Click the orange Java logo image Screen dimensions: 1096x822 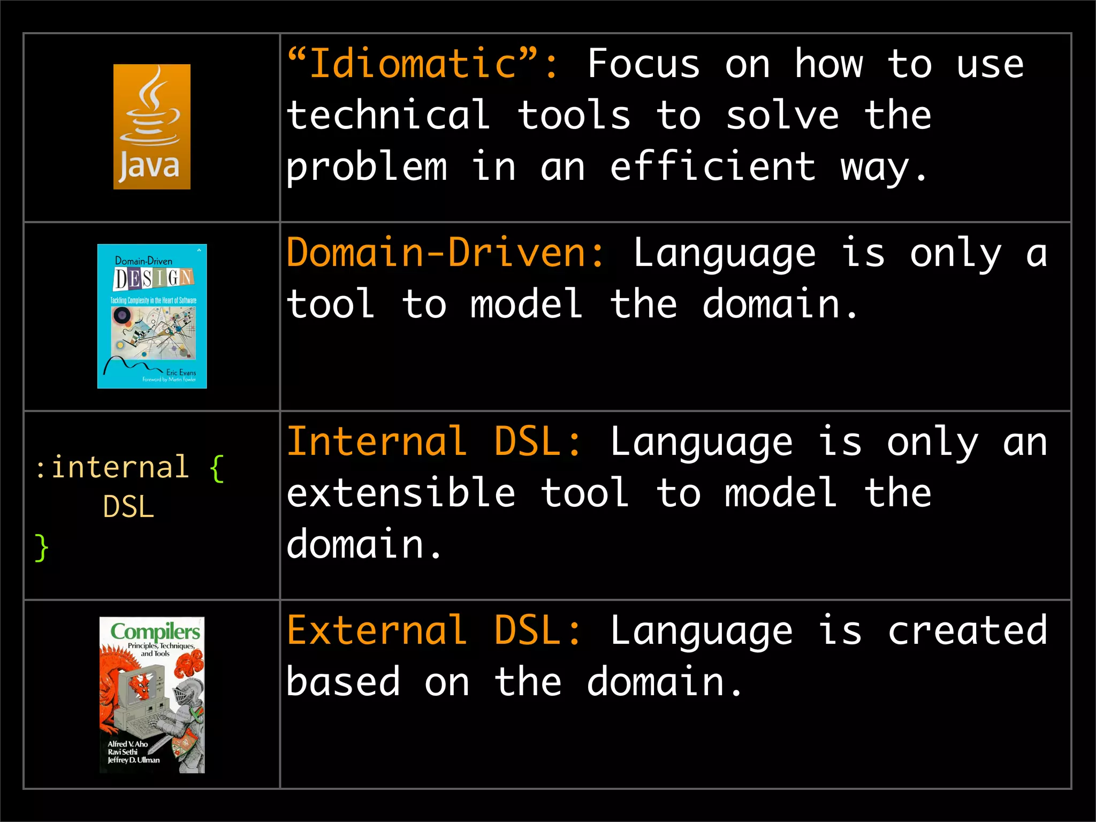click(152, 127)
